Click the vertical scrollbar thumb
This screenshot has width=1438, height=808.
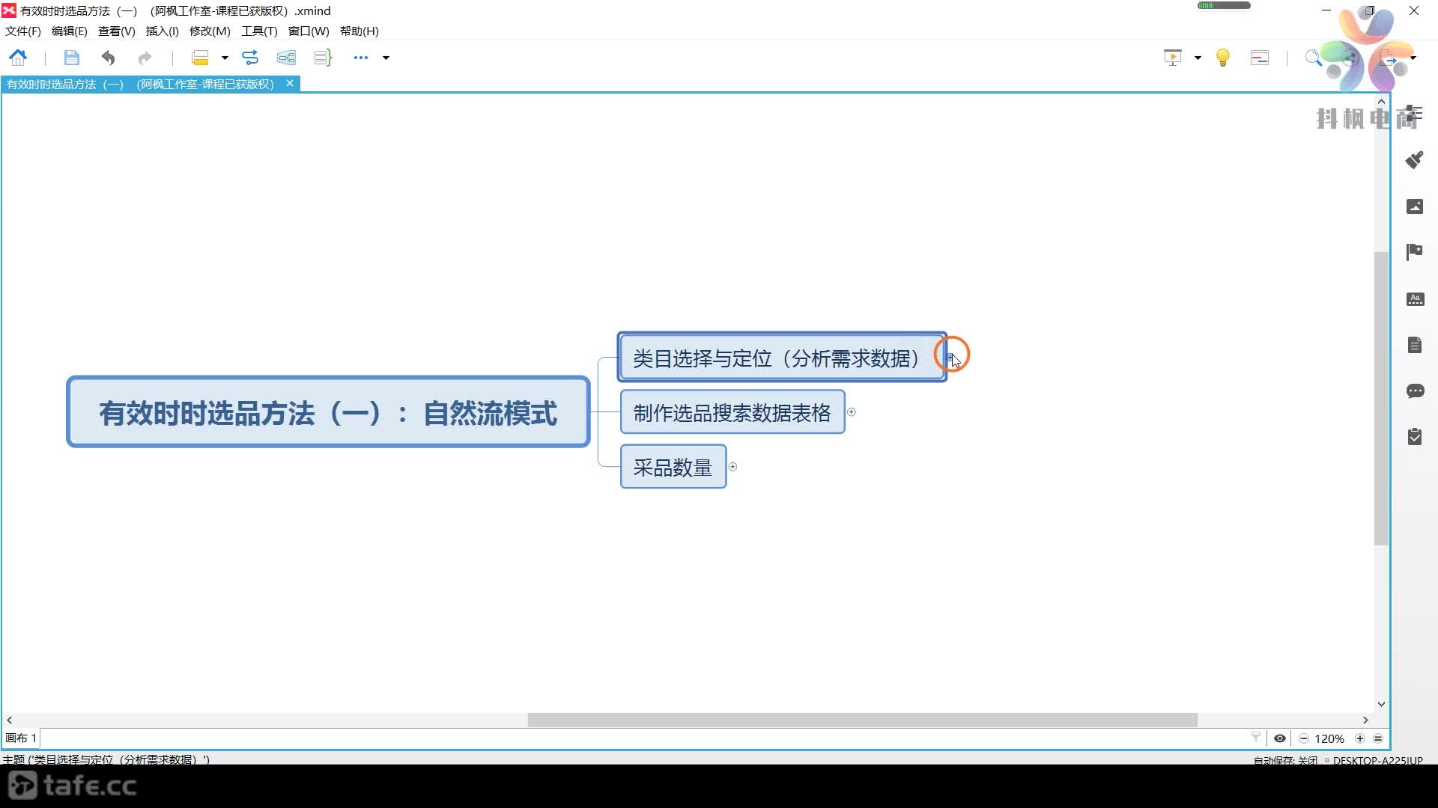[1382, 398]
